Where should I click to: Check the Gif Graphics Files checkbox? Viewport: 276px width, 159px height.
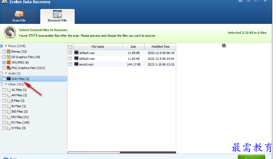click(4, 57)
